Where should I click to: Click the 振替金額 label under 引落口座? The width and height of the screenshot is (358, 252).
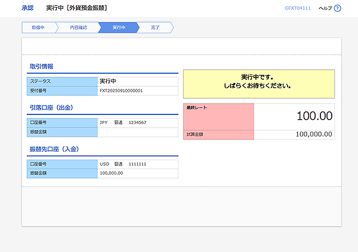point(62,132)
